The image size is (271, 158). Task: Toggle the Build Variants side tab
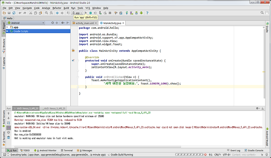4,119
